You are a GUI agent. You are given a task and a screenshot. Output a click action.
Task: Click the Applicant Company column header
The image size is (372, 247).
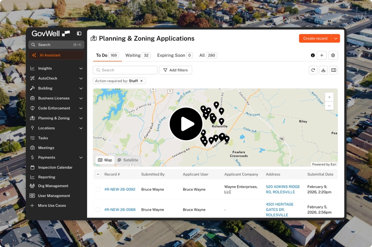click(241, 174)
